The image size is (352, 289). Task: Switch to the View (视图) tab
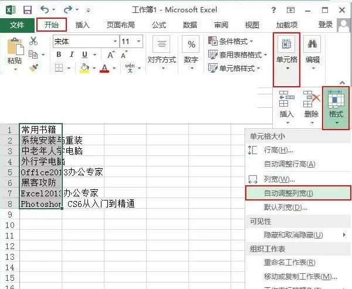click(252, 25)
